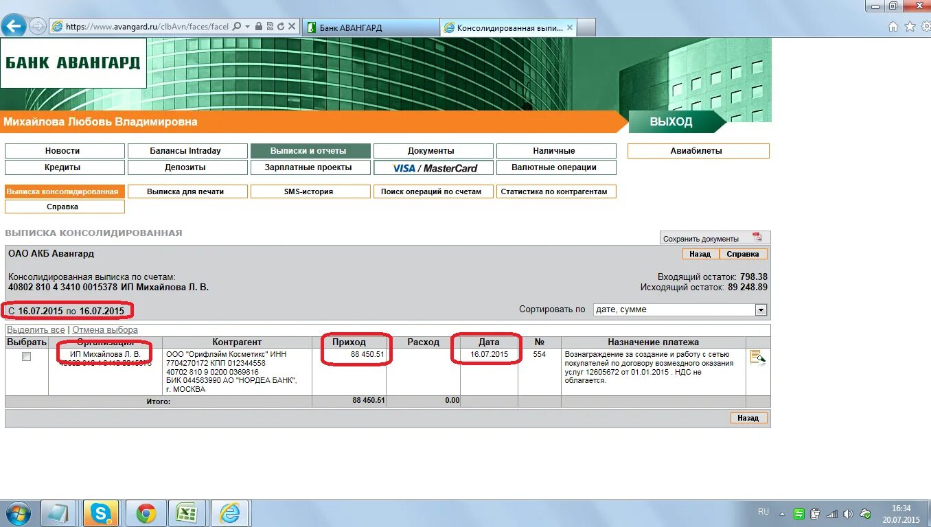
Task: Click the orange Справка button in statement header
Action: coord(743,254)
